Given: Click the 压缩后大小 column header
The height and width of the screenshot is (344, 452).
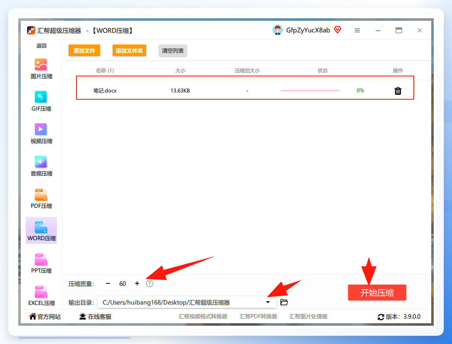Looking at the screenshot, I should click(247, 71).
